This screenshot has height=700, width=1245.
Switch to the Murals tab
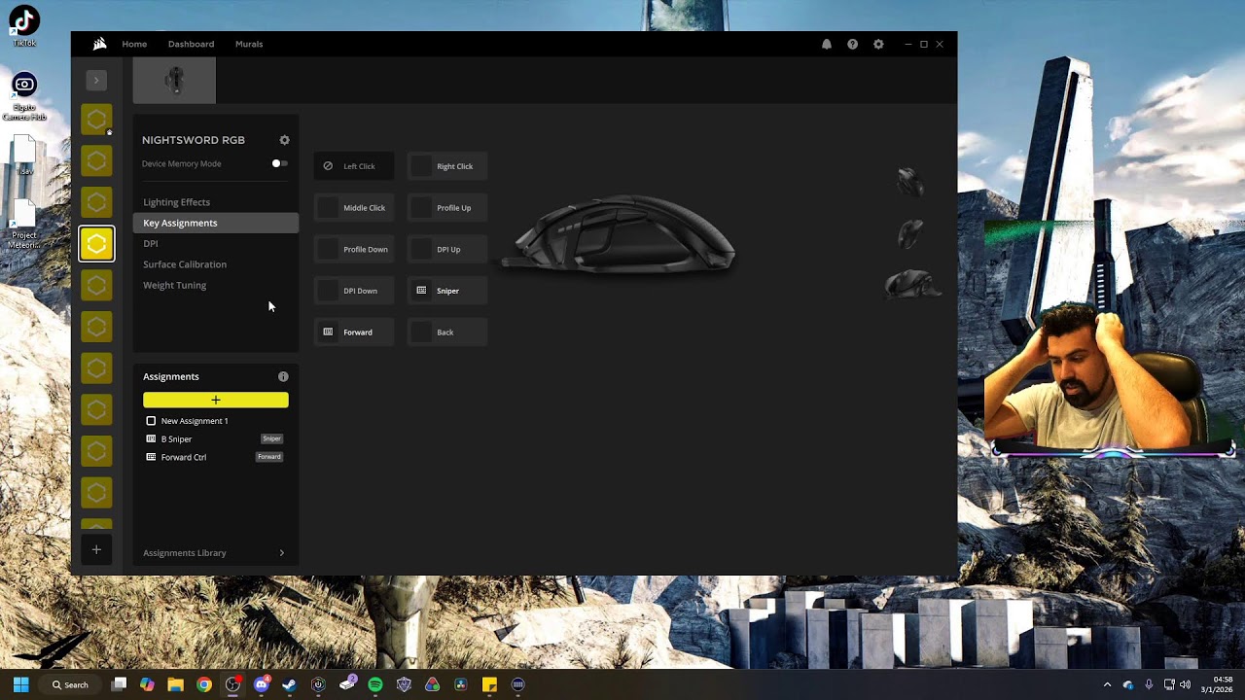point(249,44)
